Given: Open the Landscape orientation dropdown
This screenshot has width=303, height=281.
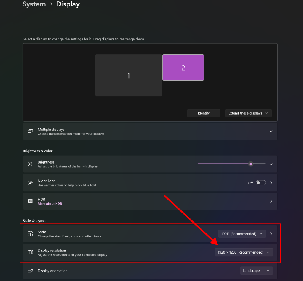Looking at the screenshot, I should [256, 271].
